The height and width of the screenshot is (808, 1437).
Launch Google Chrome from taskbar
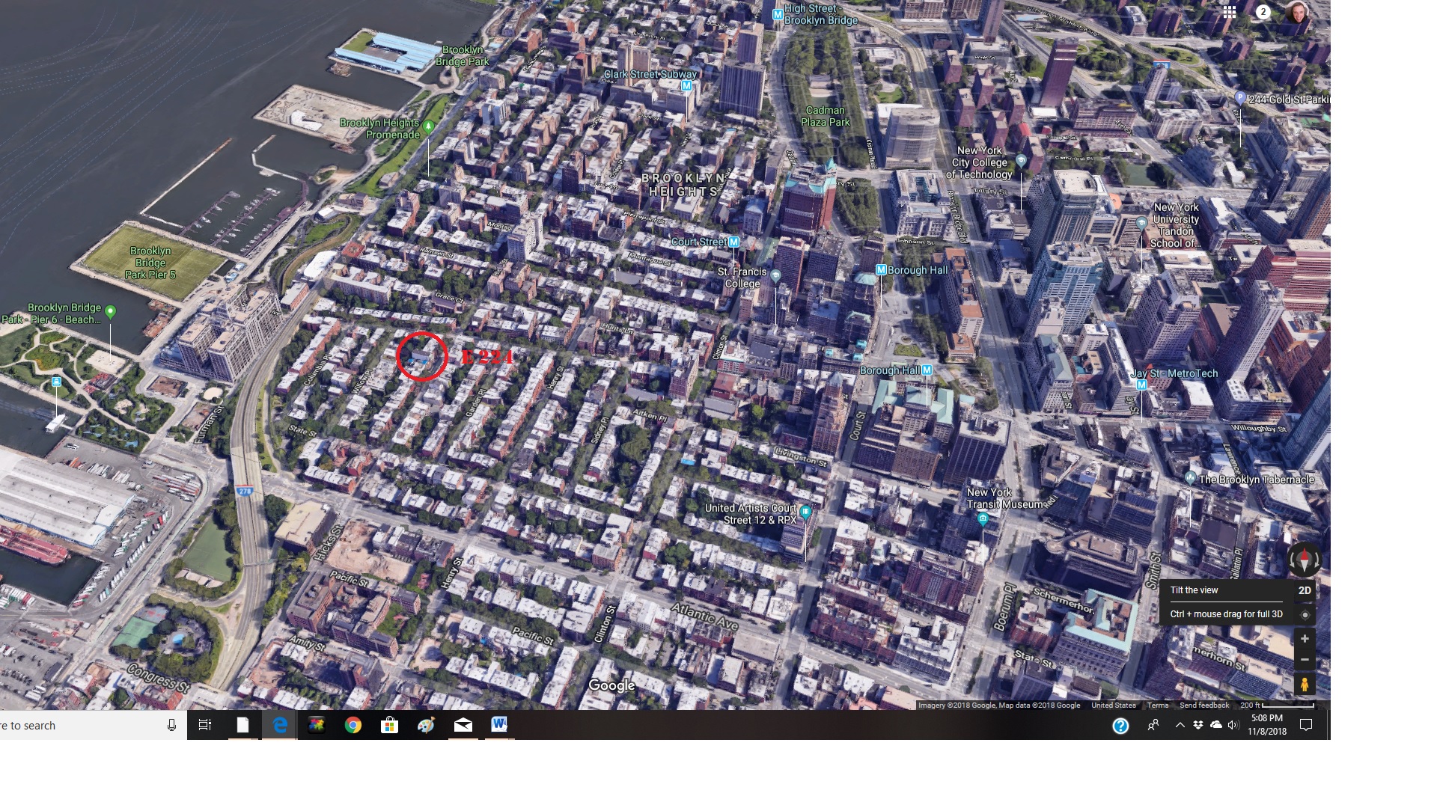click(353, 725)
